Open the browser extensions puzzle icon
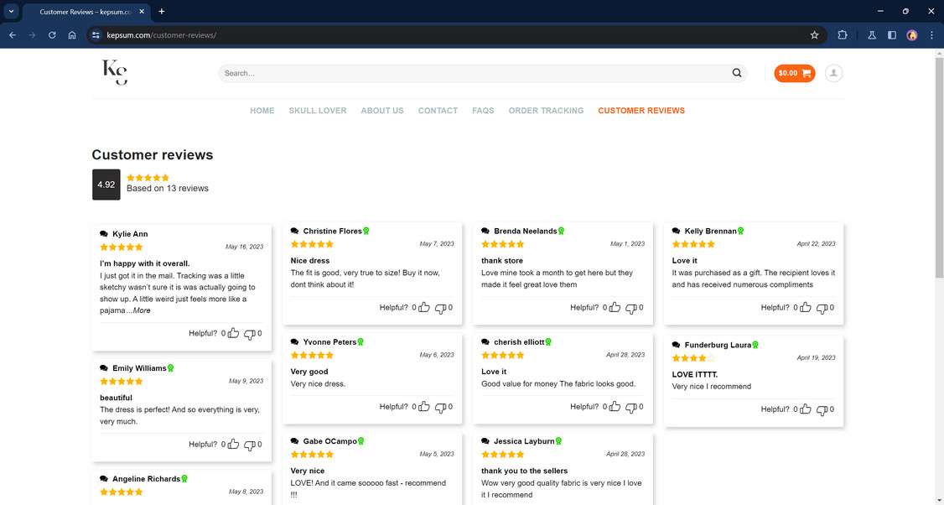944x505 pixels. (843, 35)
